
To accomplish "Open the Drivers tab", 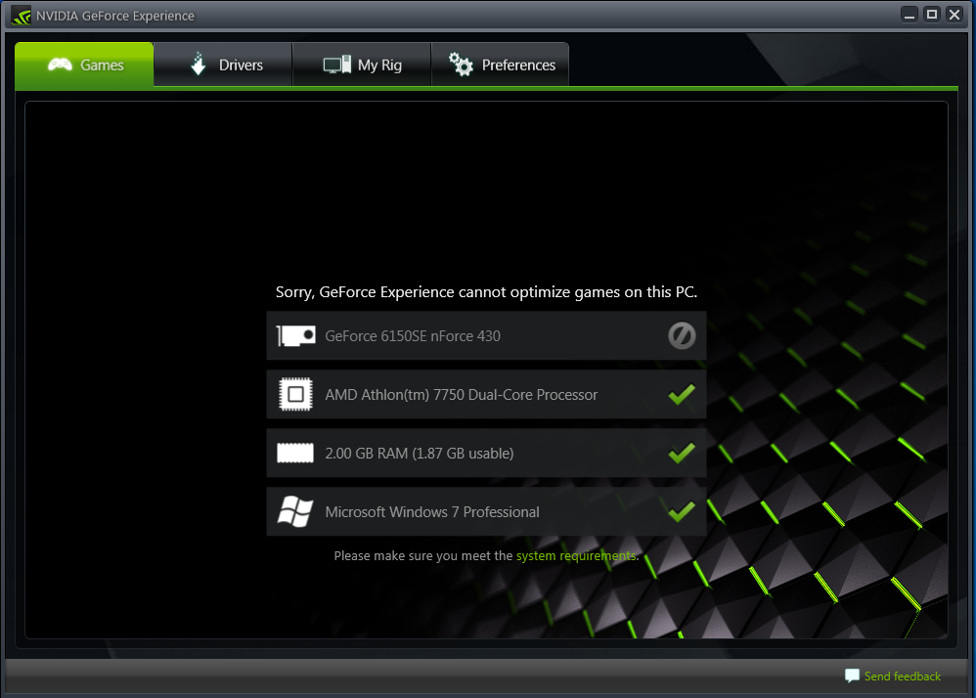I will tap(223, 65).
